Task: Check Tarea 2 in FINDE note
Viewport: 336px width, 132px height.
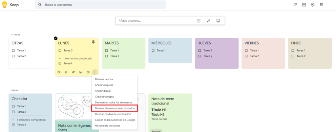Action: coord(293,56)
